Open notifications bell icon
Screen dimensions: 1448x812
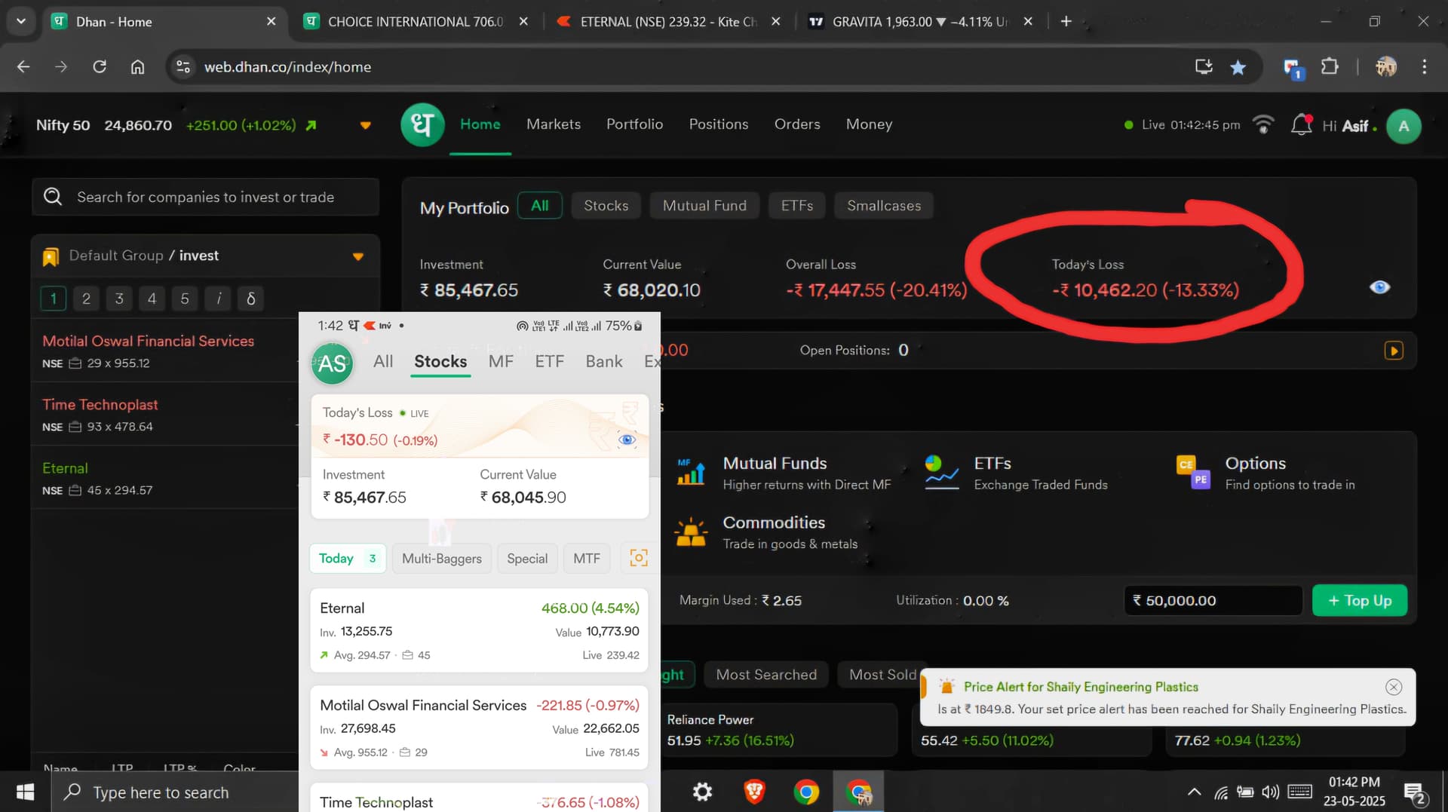point(1302,124)
